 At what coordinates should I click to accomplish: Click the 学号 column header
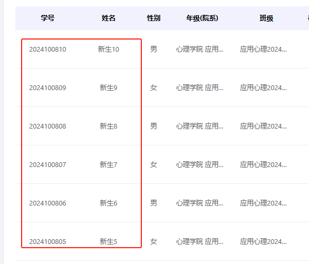pyautogui.click(x=47, y=18)
